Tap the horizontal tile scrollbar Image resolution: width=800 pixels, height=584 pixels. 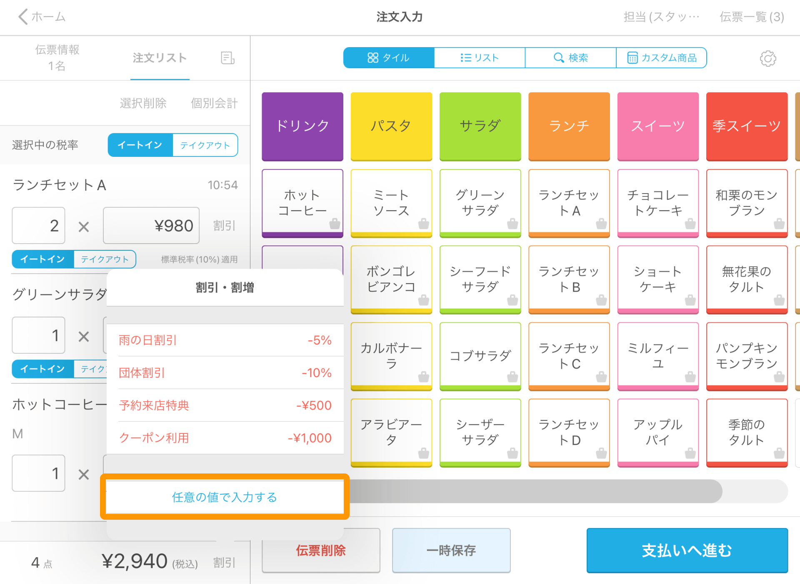535,491
